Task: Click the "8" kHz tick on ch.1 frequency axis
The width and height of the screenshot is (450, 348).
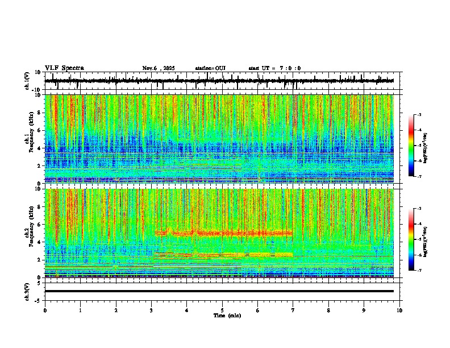Action: tap(39, 113)
